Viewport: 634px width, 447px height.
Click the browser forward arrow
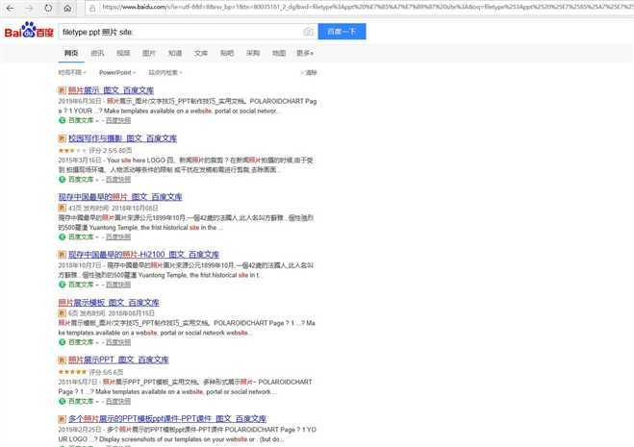coord(30,8)
